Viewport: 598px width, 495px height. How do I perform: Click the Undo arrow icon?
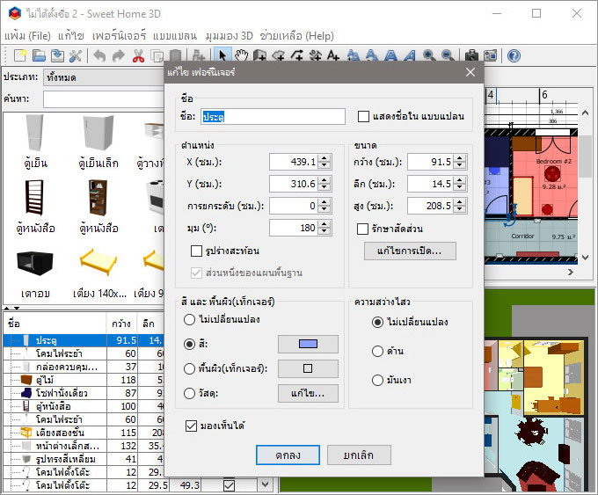pyautogui.click(x=100, y=55)
